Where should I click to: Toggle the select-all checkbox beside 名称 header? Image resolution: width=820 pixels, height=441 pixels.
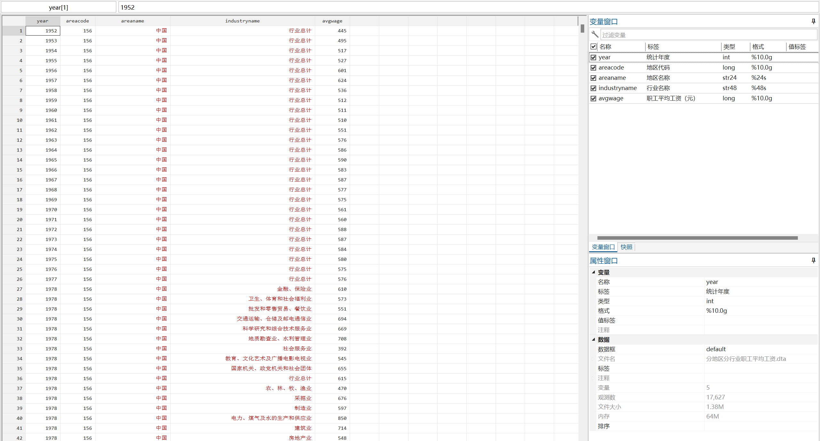tap(594, 47)
